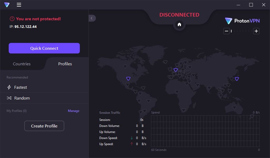Click the speed graph area
270x158 pixels.
pyautogui.click(x=205, y=131)
